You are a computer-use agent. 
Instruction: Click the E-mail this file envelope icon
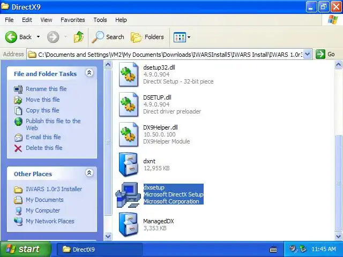click(18, 138)
